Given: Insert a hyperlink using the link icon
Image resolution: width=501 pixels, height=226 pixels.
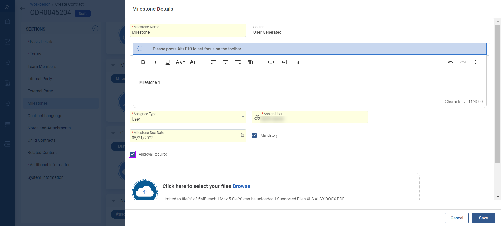Looking at the screenshot, I should (x=271, y=62).
